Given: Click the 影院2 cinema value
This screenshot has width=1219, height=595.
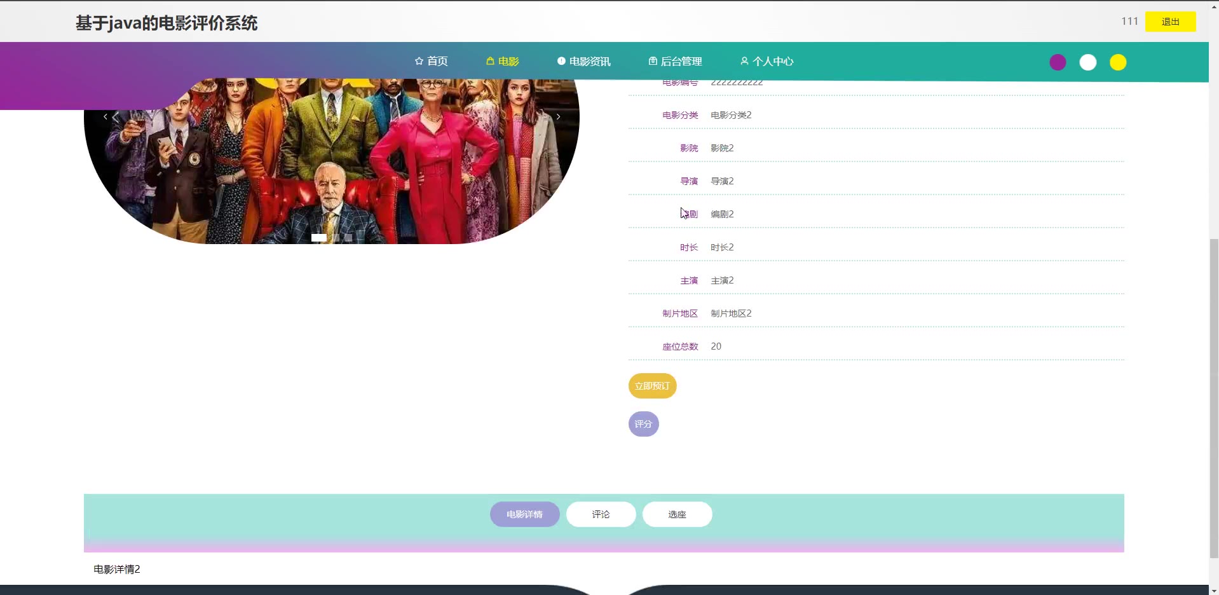Looking at the screenshot, I should click(x=722, y=148).
